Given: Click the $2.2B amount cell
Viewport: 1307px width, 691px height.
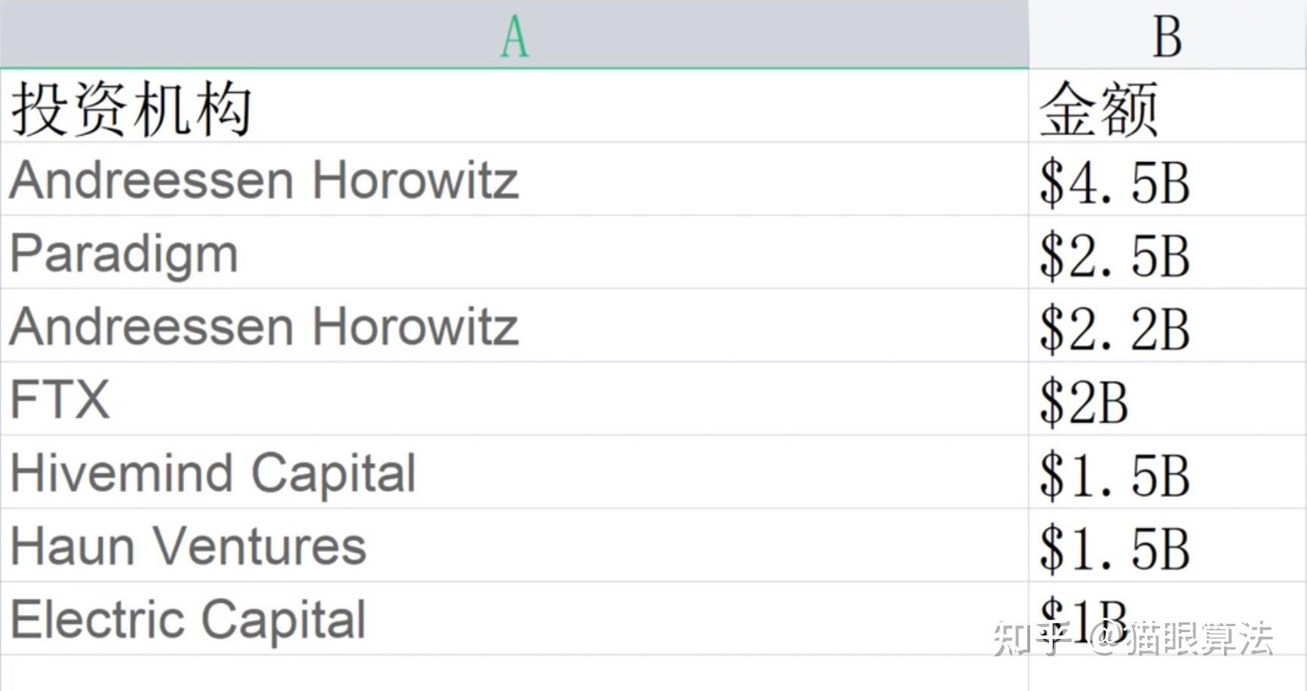Looking at the screenshot, I should [x=1167, y=326].
